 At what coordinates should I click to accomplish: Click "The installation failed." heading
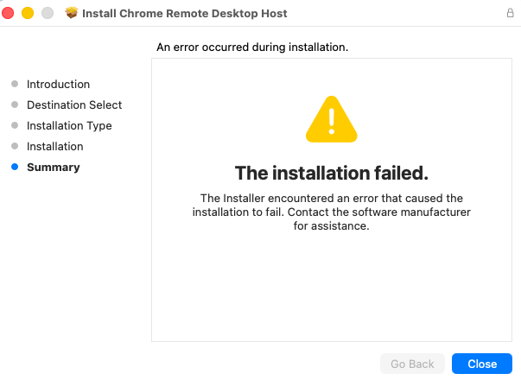coord(332,172)
